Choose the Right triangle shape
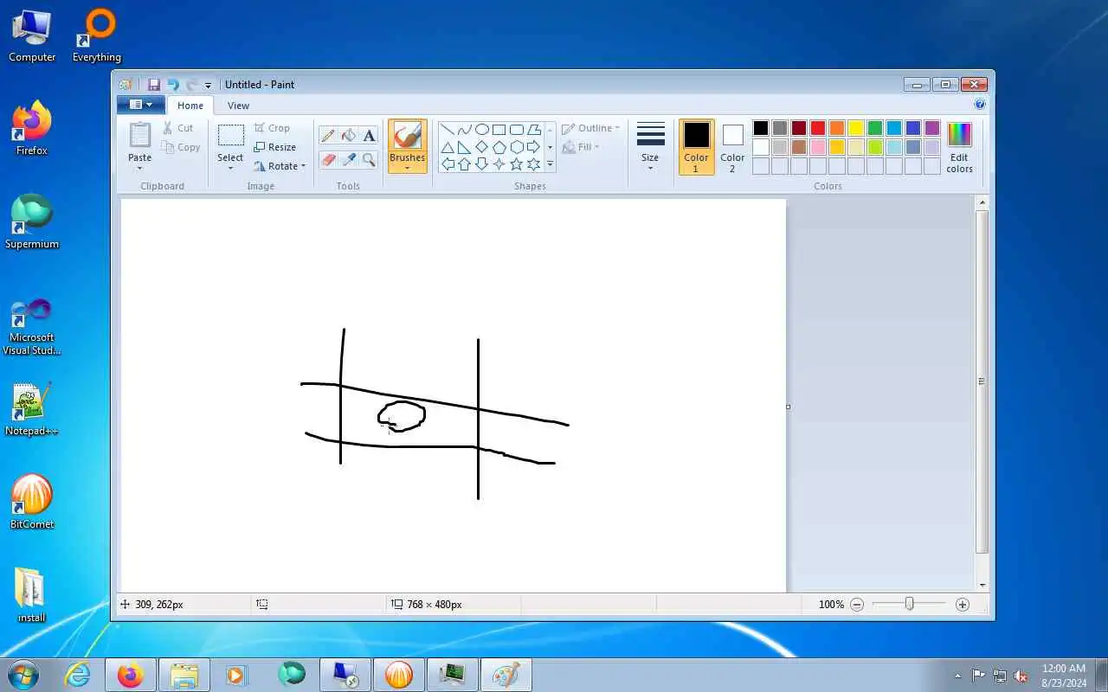Image resolution: width=1108 pixels, height=692 pixels. [465, 147]
